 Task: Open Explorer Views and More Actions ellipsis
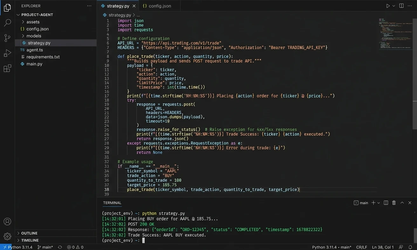(89, 6)
